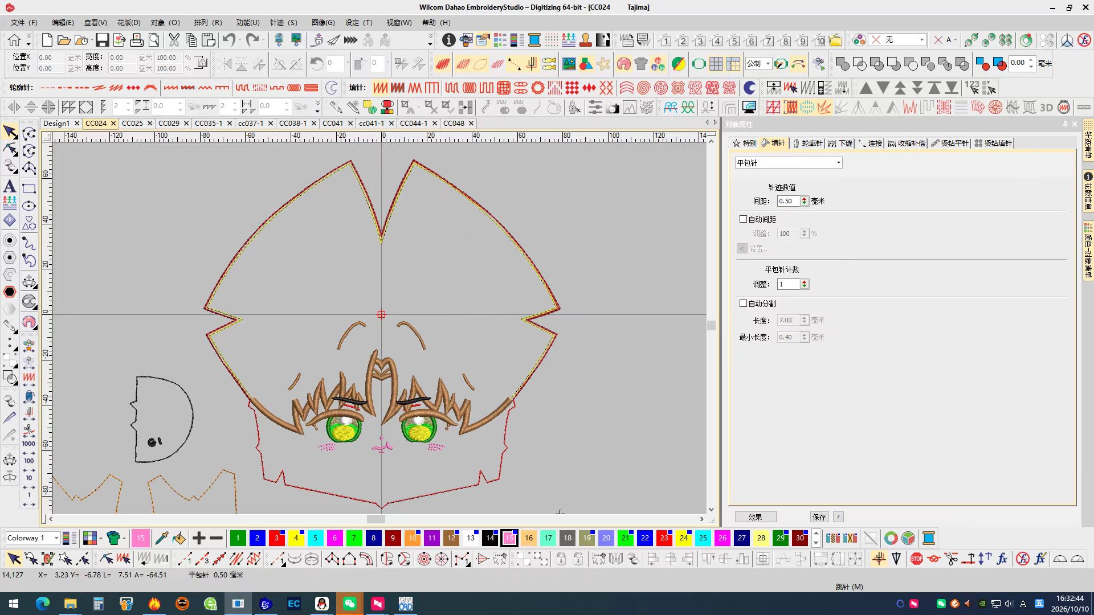Click the T-shirt product icon in color bar
The height and width of the screenshot is (615, 1094).
(x=113, y=538)
